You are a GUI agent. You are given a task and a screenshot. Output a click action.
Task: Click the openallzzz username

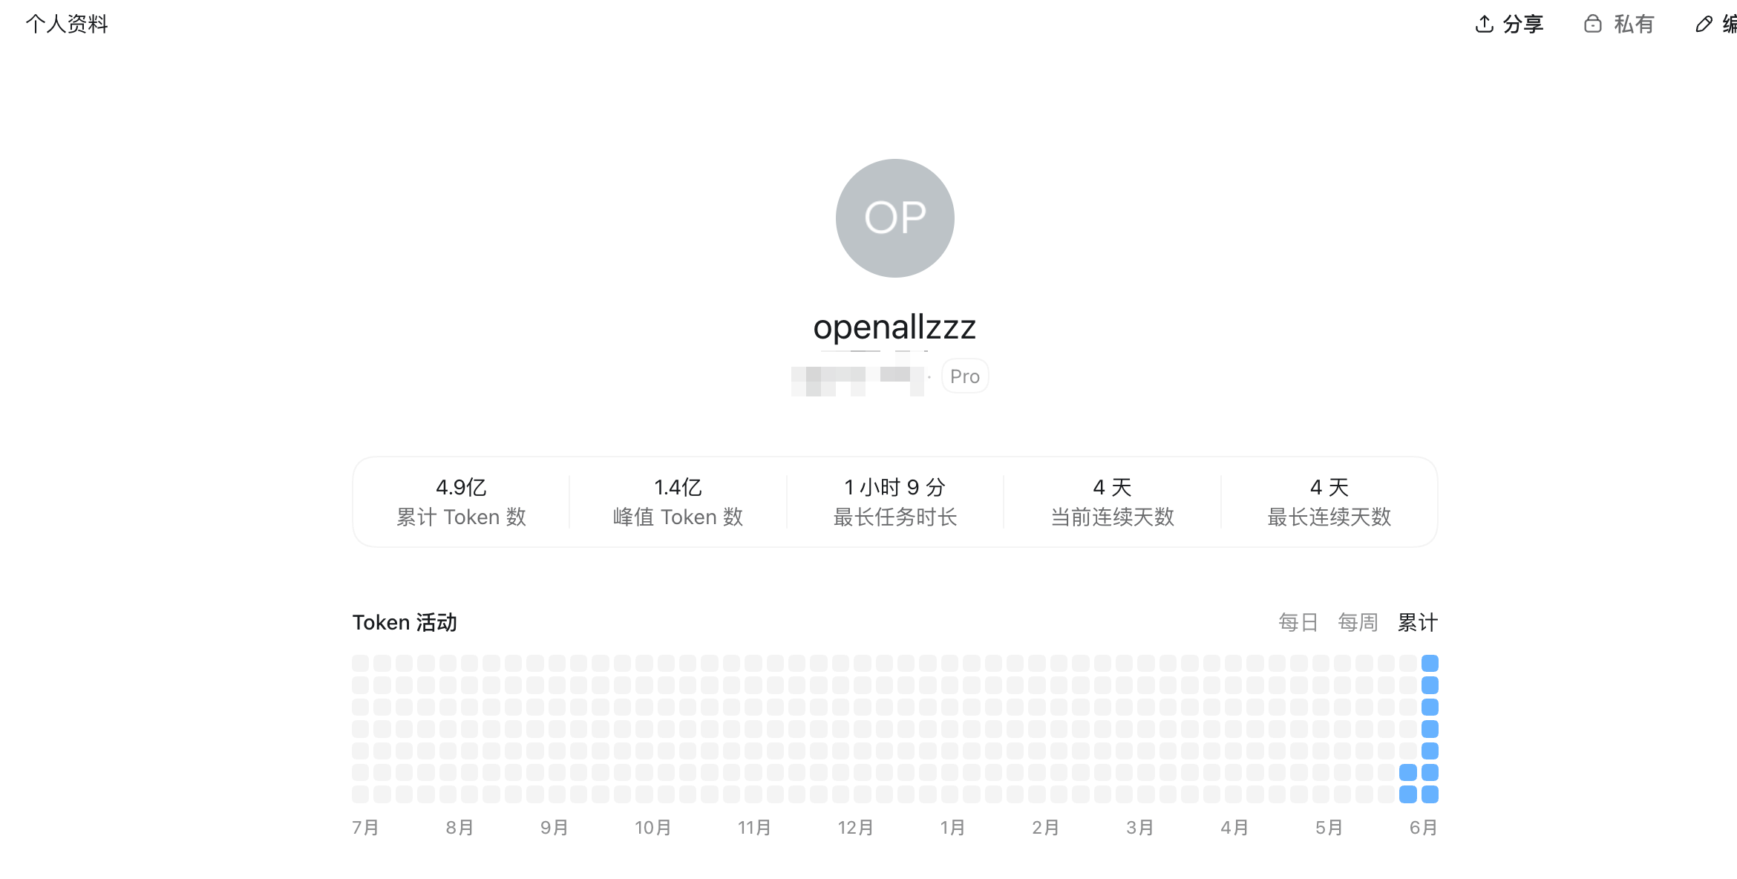[894, 327]
